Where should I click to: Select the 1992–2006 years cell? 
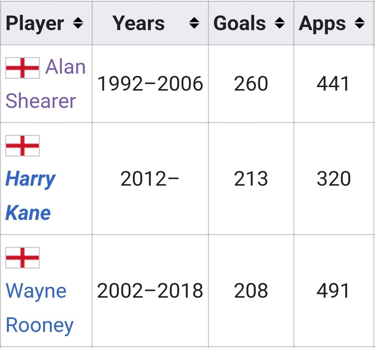[150, 84]
